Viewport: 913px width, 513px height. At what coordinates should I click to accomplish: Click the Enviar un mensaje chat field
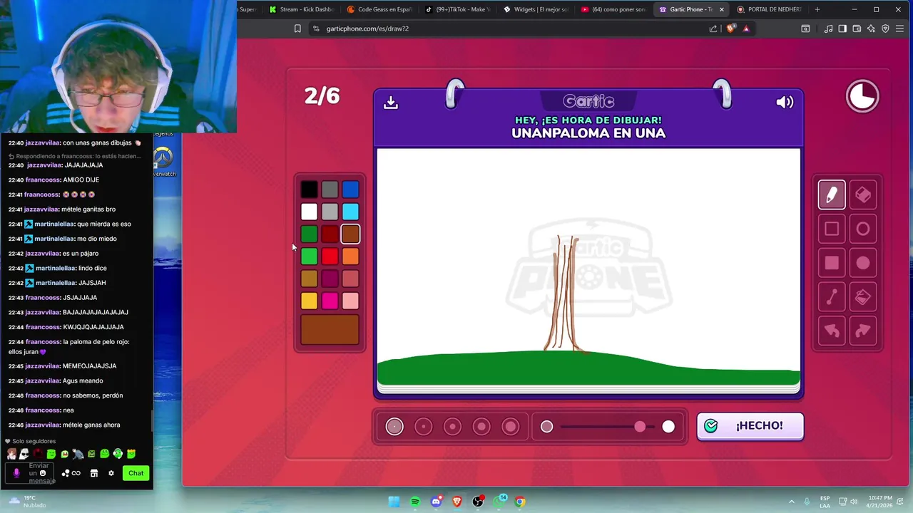[41, 473]
